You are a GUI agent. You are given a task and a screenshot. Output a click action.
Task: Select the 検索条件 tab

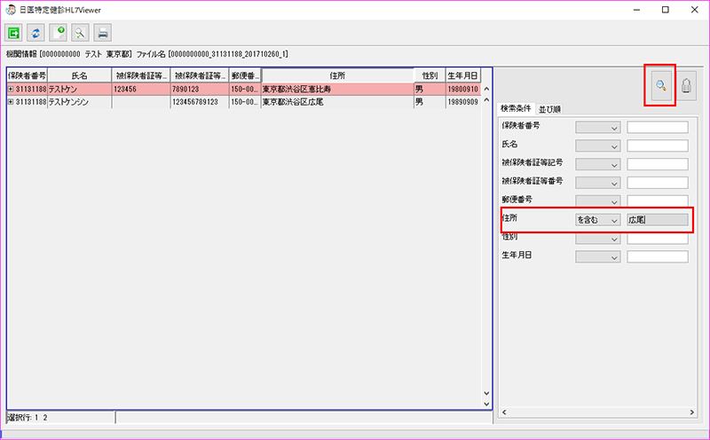pyautogui.click(x=517, y=109)
